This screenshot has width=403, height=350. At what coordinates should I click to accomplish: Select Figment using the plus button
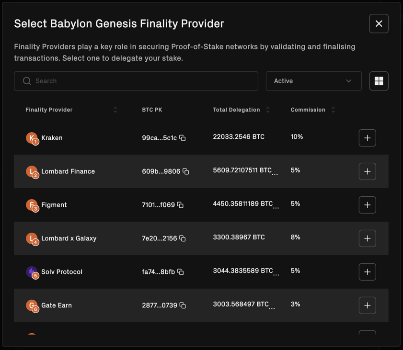point(367,205)
